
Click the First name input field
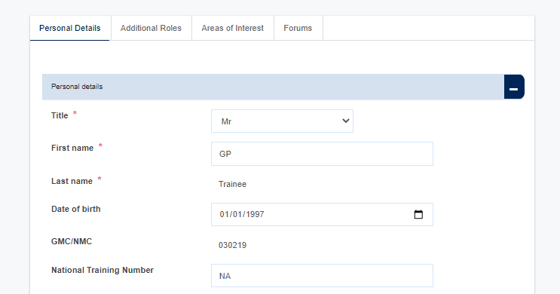click(322, 154)
